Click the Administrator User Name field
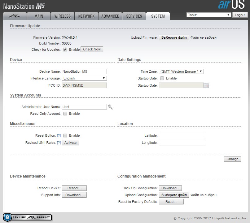250x223 pixels. click(84, 107)
